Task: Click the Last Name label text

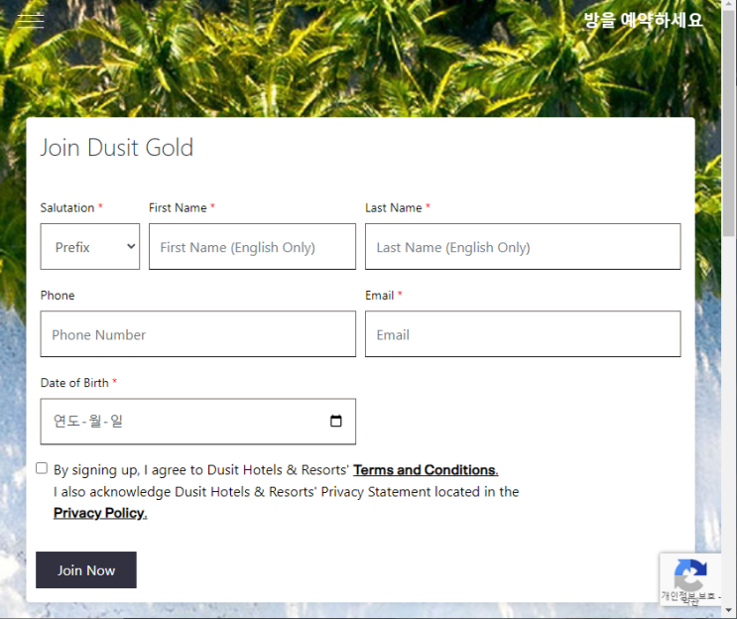Action: click(394, 207)
